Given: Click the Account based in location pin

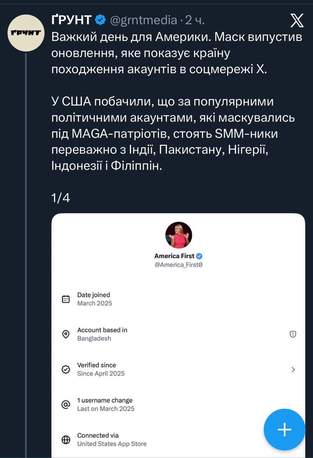Looking at the screenshot, I should click(x=66, y=334).
